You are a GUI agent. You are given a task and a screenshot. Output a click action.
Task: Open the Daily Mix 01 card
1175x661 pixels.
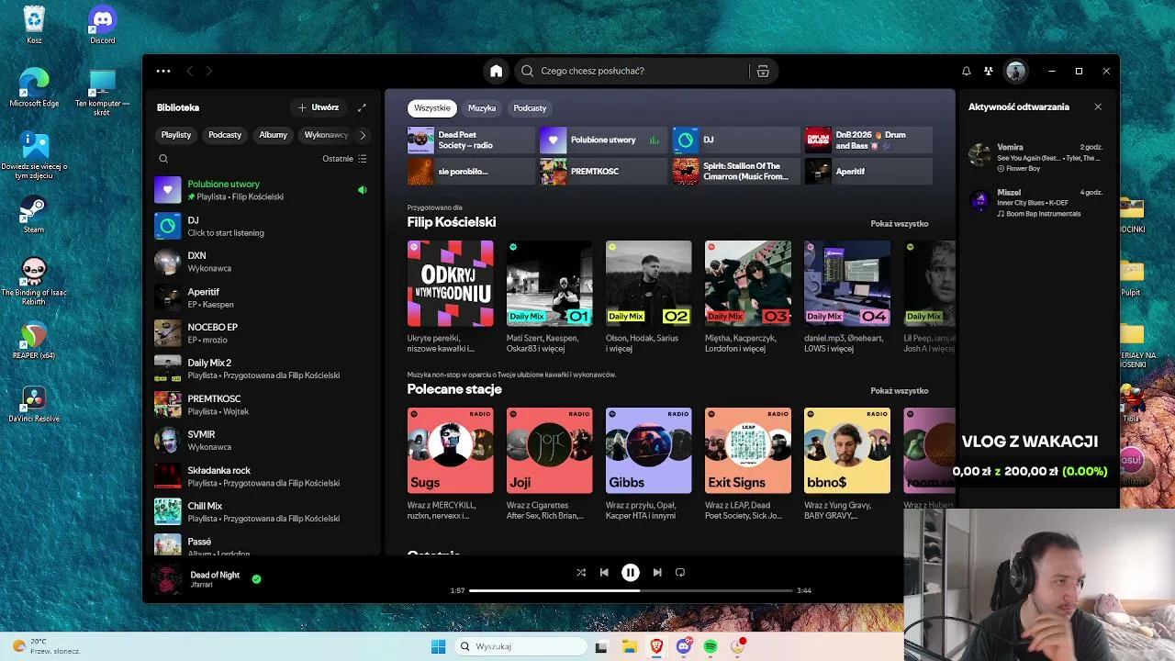tap(550, 297)
